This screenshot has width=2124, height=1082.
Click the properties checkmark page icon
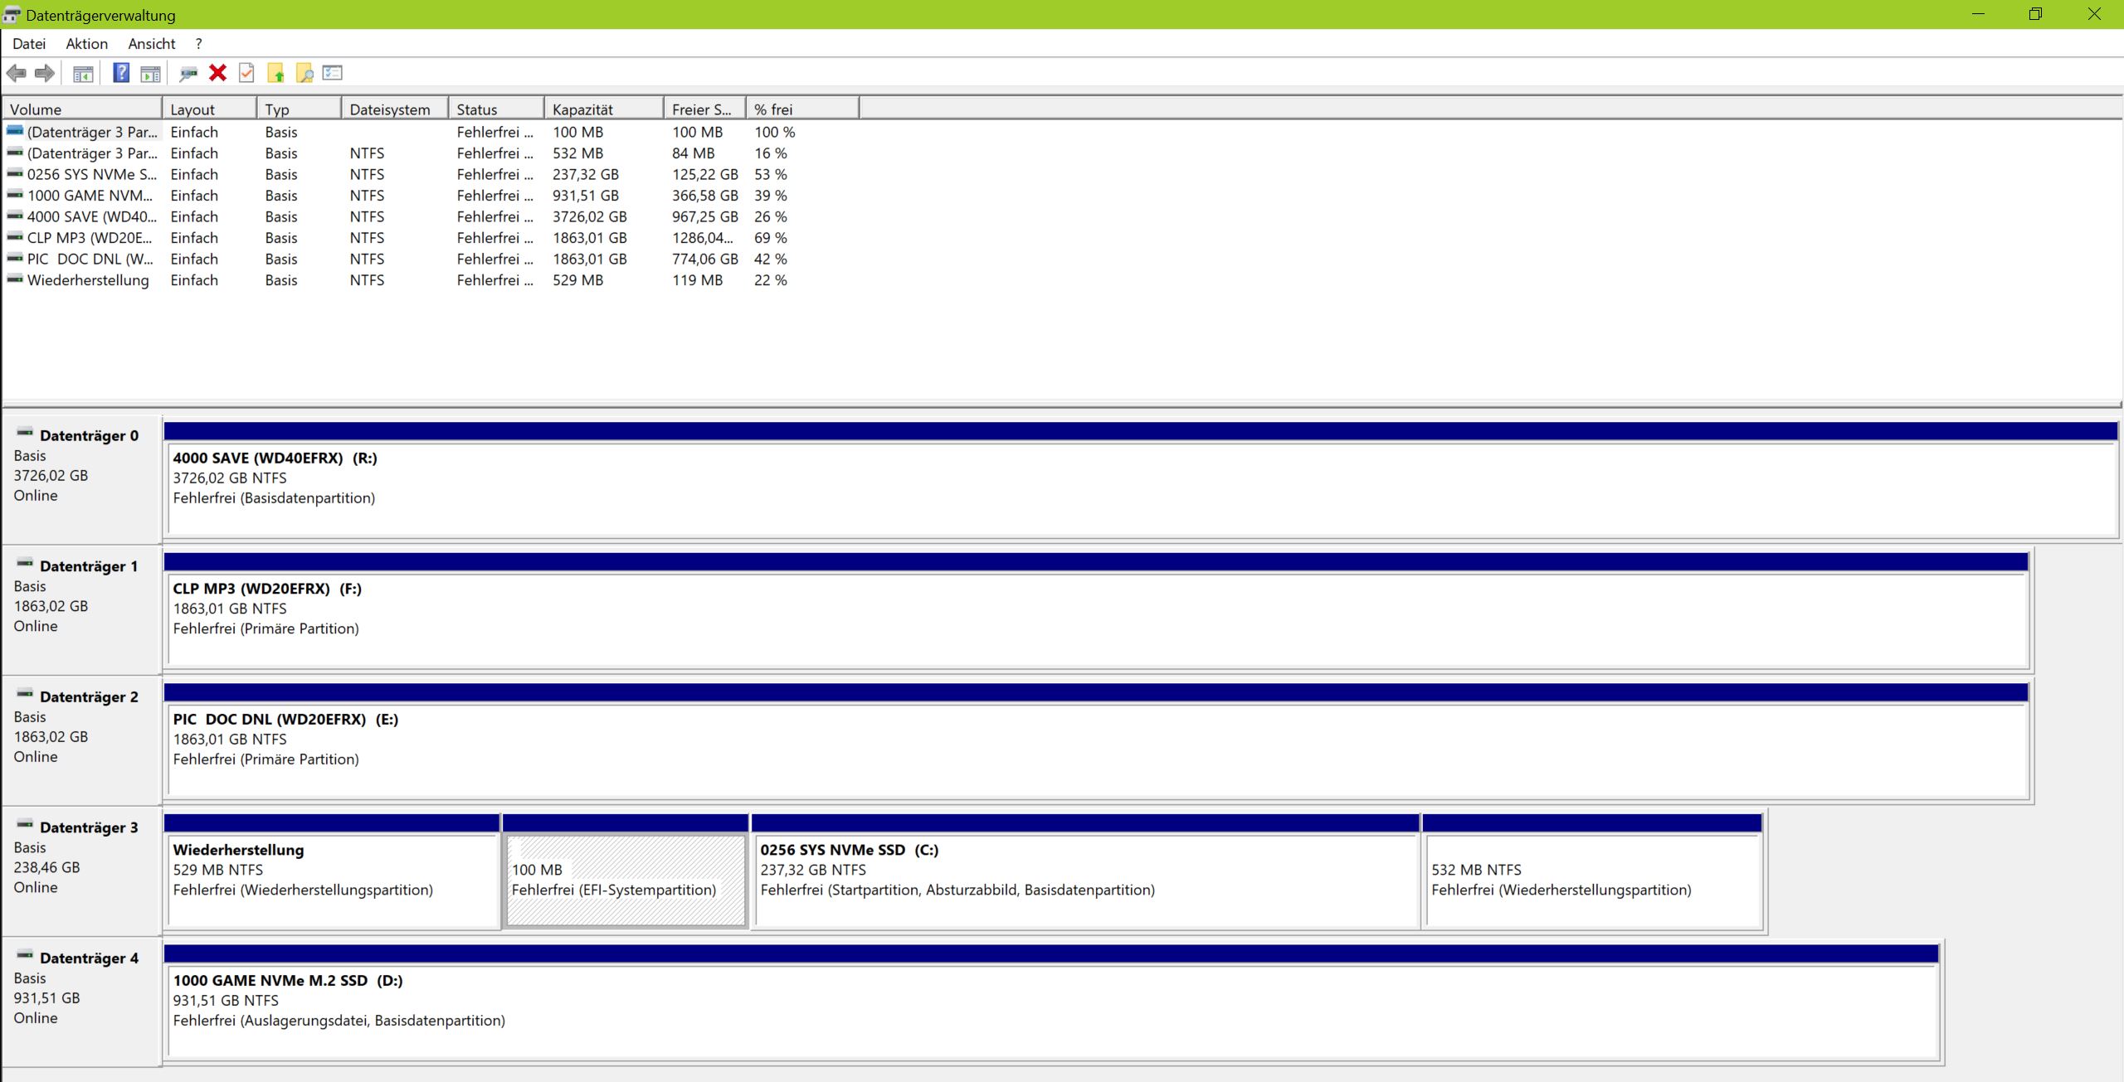[246, 73]
